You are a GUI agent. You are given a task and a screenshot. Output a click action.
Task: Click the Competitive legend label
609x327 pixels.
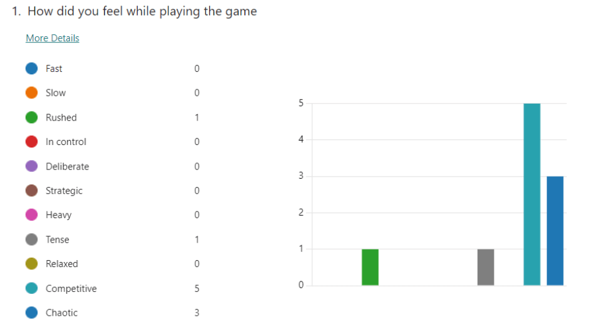(71, 288)
